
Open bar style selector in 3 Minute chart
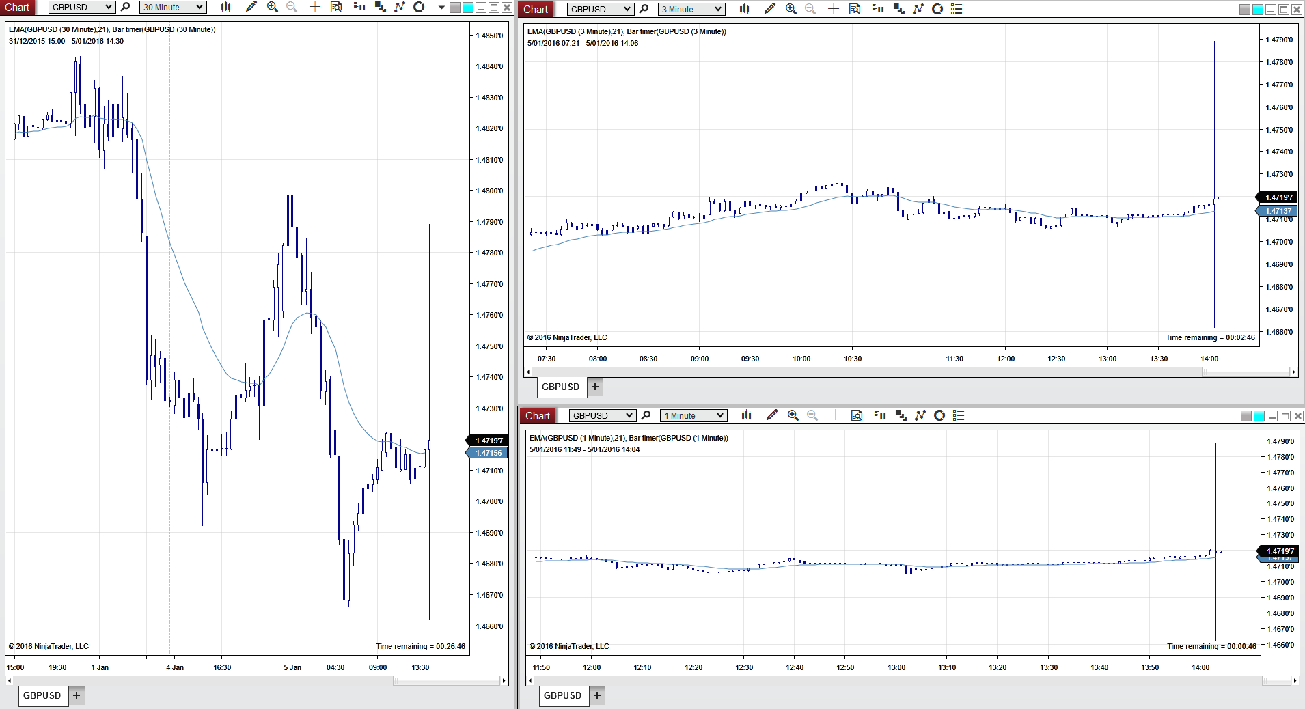[744, 9]
